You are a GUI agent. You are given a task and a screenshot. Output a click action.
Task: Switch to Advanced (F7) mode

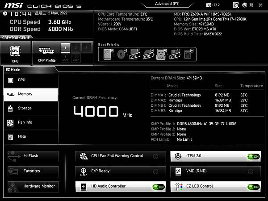tap(167, 4)
